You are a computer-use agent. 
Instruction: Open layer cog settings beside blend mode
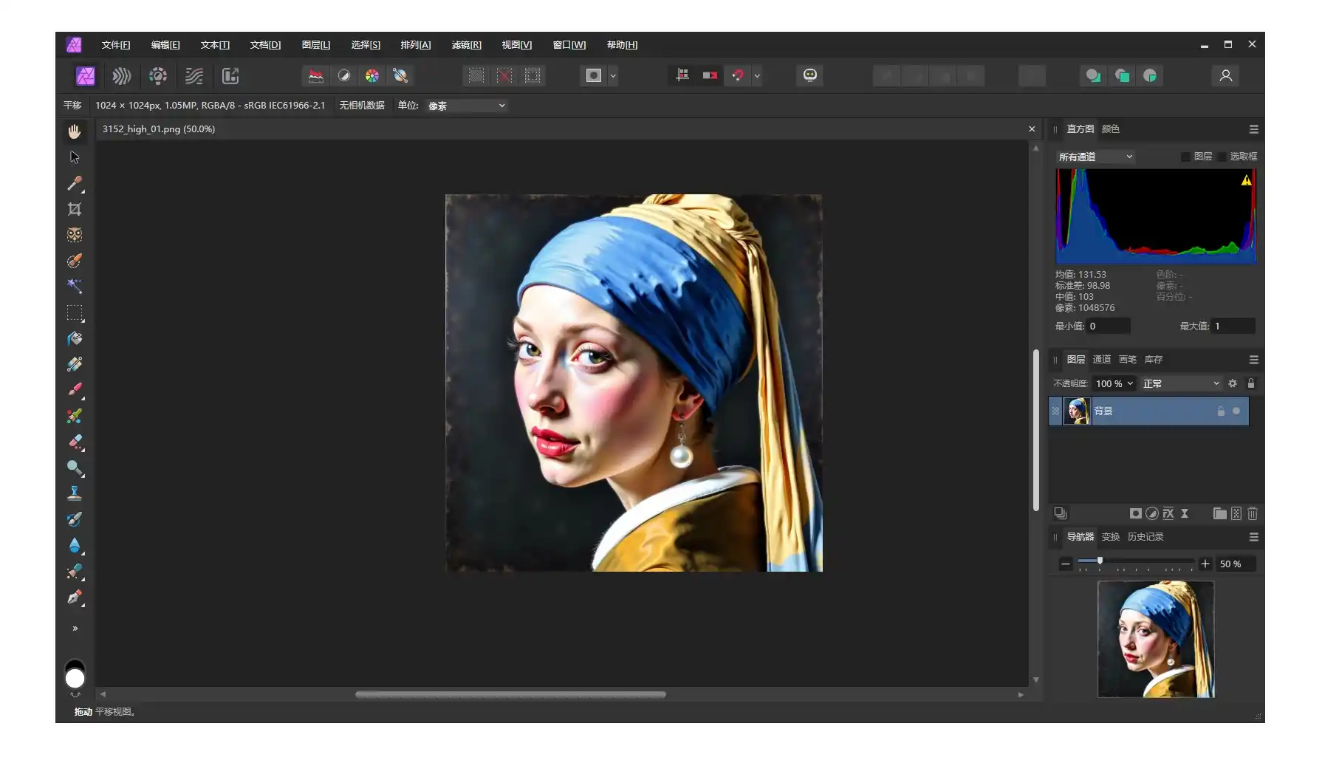[1233, 383]
